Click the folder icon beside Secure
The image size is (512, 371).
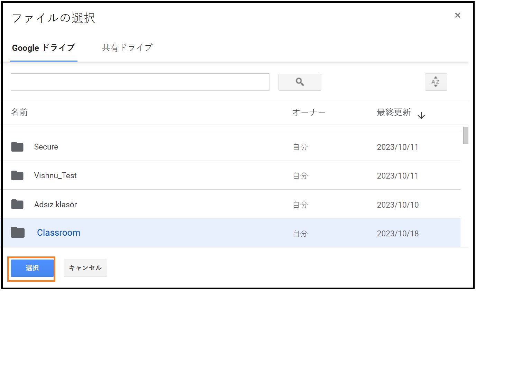coord(17,147)
